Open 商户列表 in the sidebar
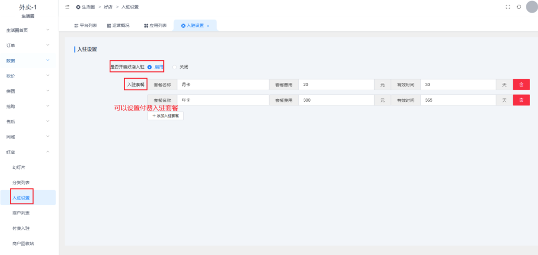538x255 pixels. pyautogui.click(x=21, y=213)
